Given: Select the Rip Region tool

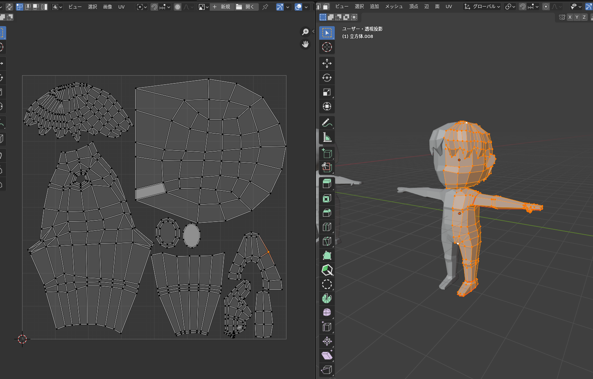Looking at the screenshot, I should (x=327, y=370).
